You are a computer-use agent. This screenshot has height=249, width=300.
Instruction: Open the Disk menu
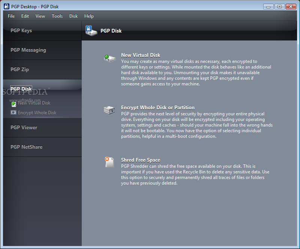[x=73, y=16]
